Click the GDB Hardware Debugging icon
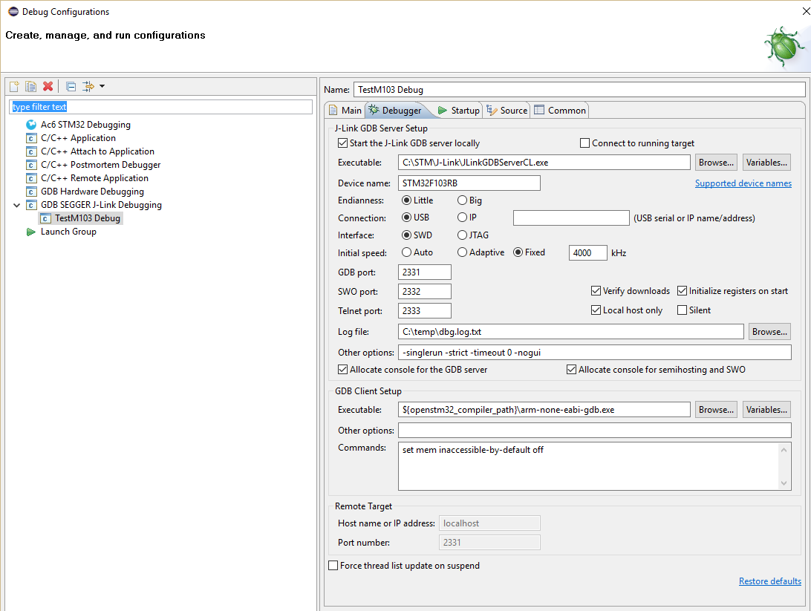The width and height of the screenshot is (811, 611). (31, 192)
